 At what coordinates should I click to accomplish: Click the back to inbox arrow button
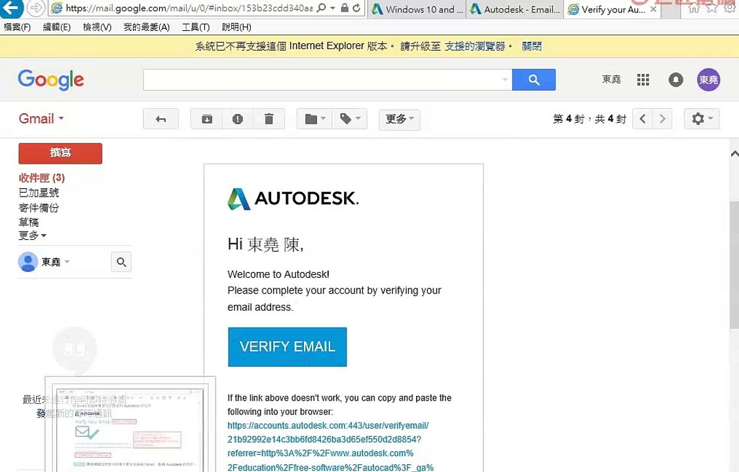coord(161,119)
